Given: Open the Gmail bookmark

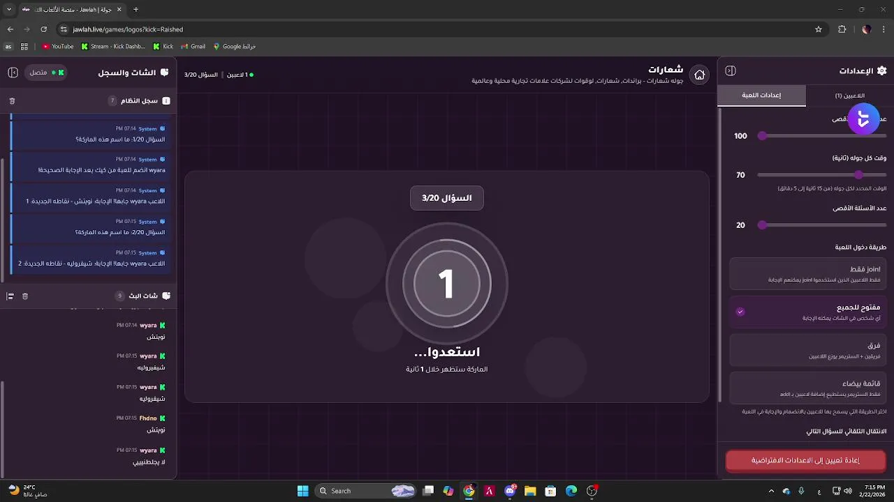Looking at the screenshot, I should (x=193, y=47).
